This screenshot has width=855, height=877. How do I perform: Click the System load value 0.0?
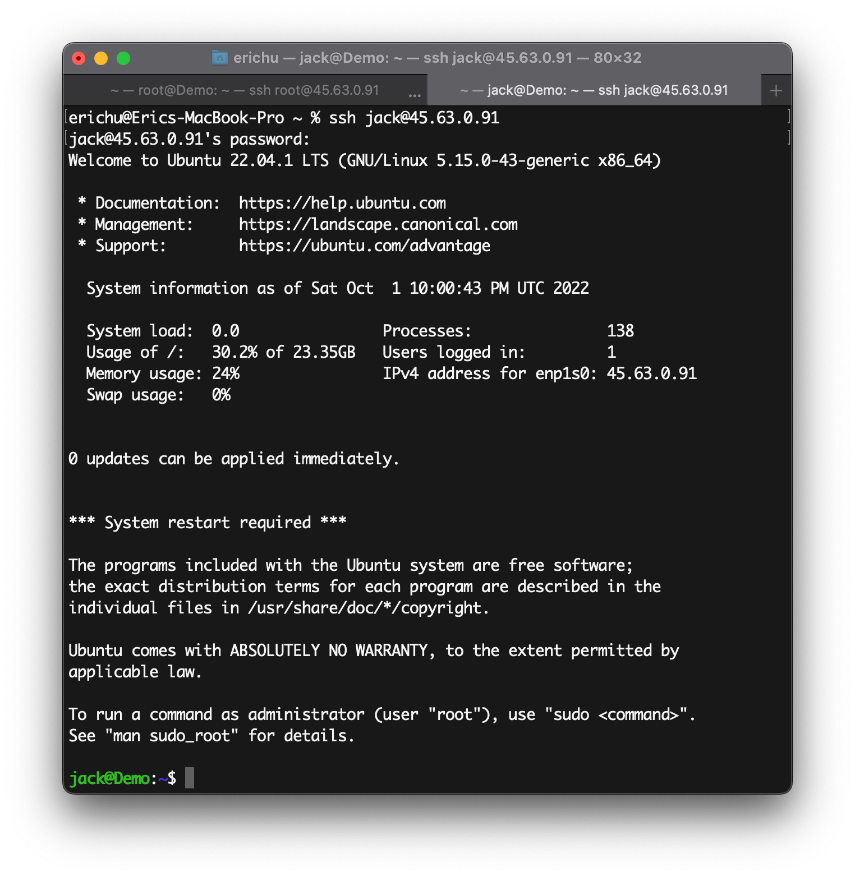(226, 331)
